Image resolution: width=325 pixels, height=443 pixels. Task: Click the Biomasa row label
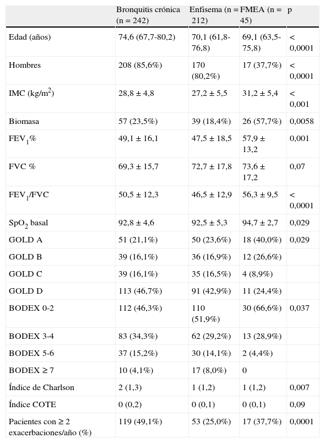(x=24, y=121)
